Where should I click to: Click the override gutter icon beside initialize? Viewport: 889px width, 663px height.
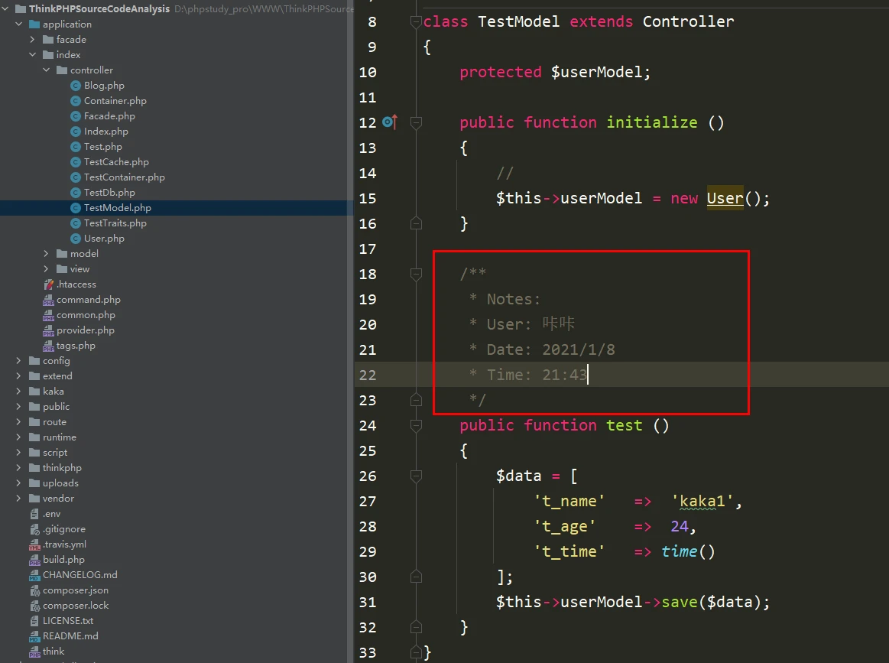coord(389,122)
